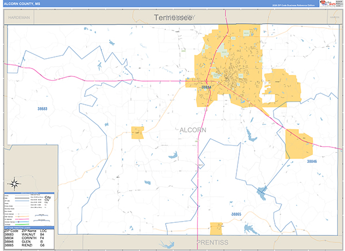Click the ALCORN COUNTY, MS title bar text
This screenshot has height=251, width=345.
(x=22, y=4)
